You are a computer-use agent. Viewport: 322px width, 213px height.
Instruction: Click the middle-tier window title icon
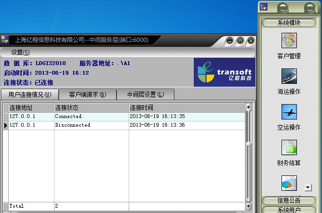pos(5,40)
